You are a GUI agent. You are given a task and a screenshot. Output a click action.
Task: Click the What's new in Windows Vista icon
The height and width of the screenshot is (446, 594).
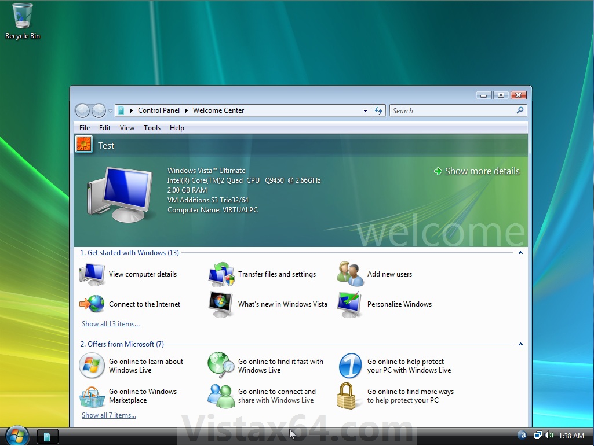221,304
